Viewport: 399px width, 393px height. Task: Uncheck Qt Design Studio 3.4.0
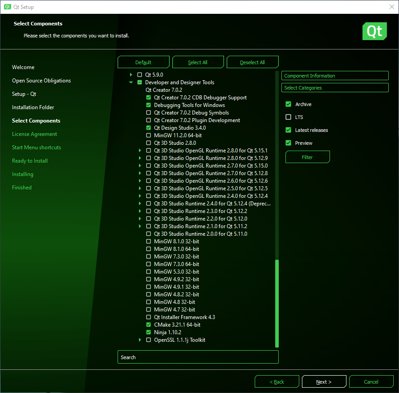pyautogui.click(x=149, y=128)
